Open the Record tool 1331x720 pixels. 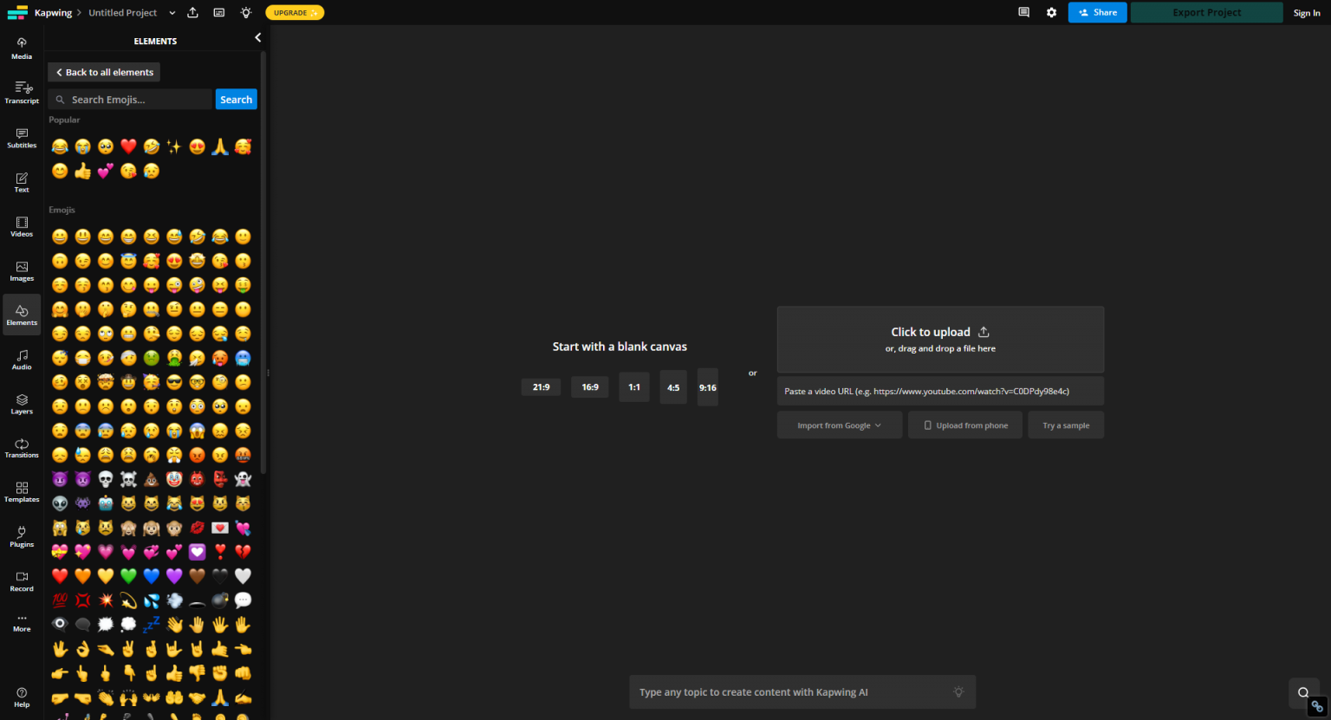coord(22,581)
